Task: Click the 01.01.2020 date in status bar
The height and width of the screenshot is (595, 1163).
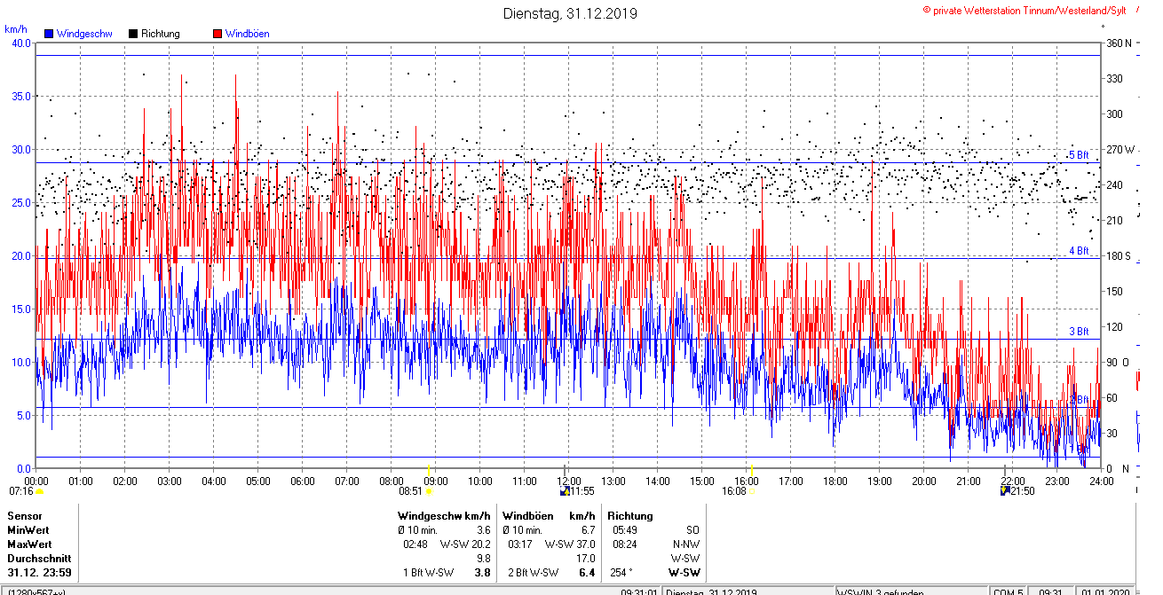Action: [x=1104, y=591]
